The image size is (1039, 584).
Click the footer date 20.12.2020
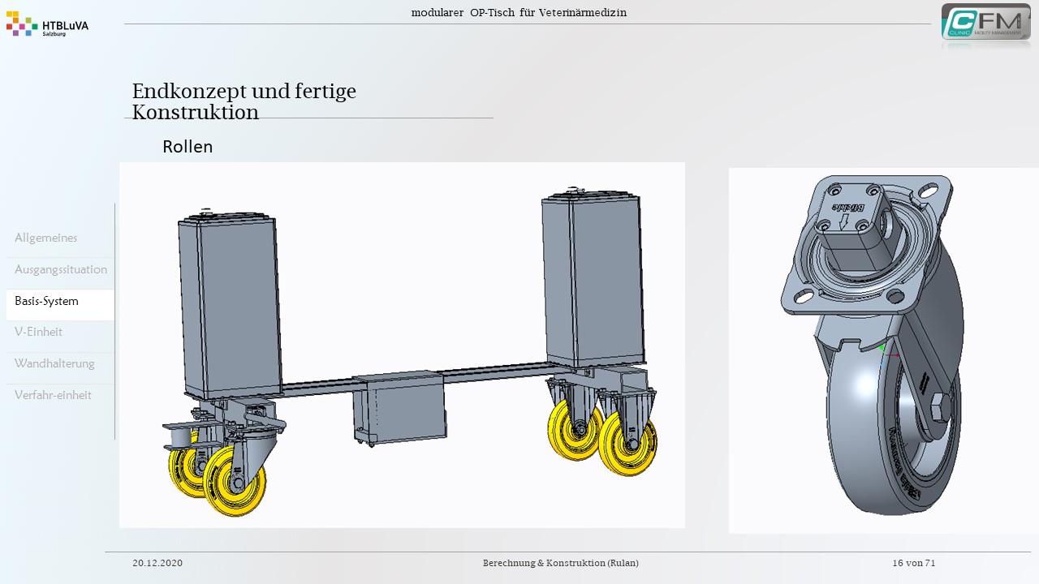[x=157, y=563]
